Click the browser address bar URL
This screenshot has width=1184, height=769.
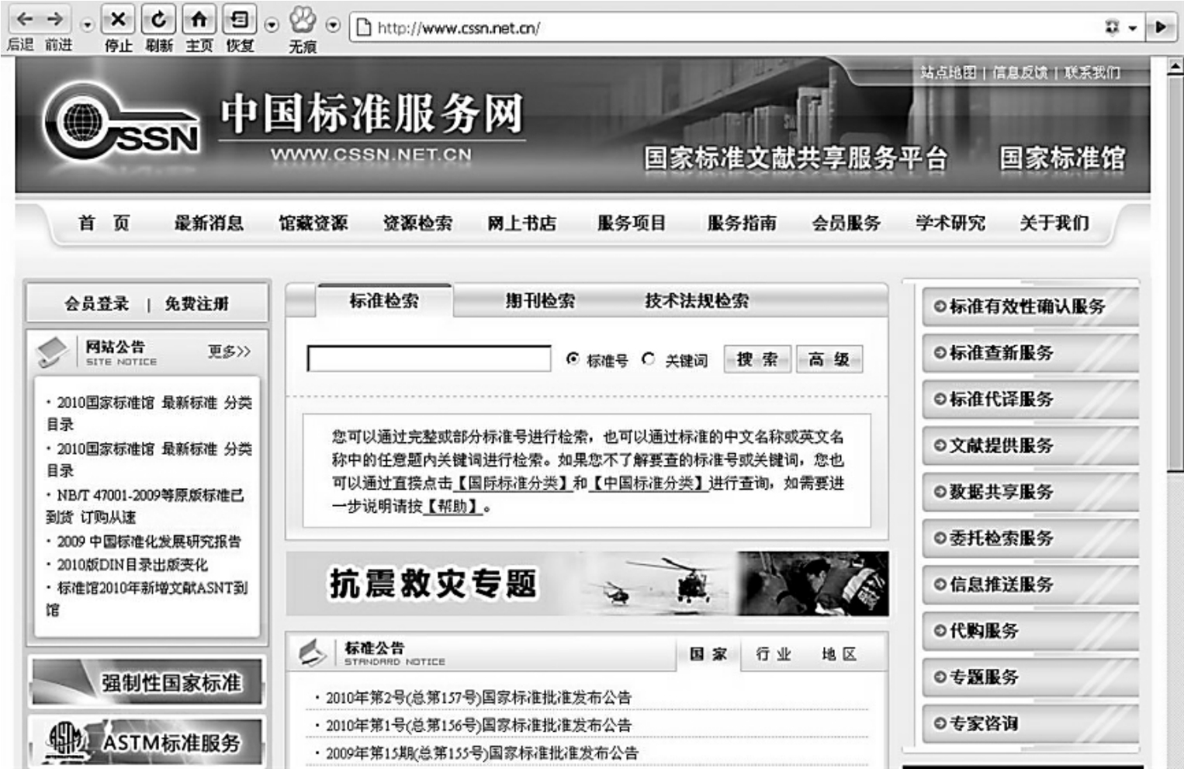point(459,28)
